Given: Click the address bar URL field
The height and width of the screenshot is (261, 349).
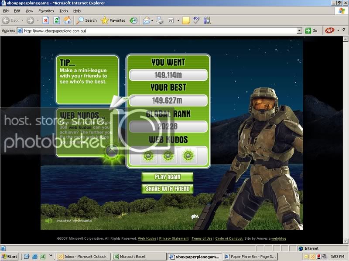Looking at the screenshot, I should [157, 31].
